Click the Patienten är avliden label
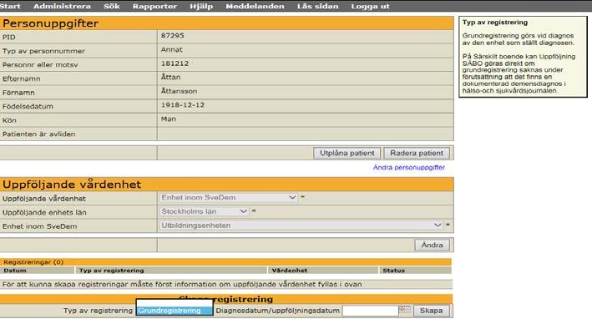 pyautogui.click(x=39, y=134)
